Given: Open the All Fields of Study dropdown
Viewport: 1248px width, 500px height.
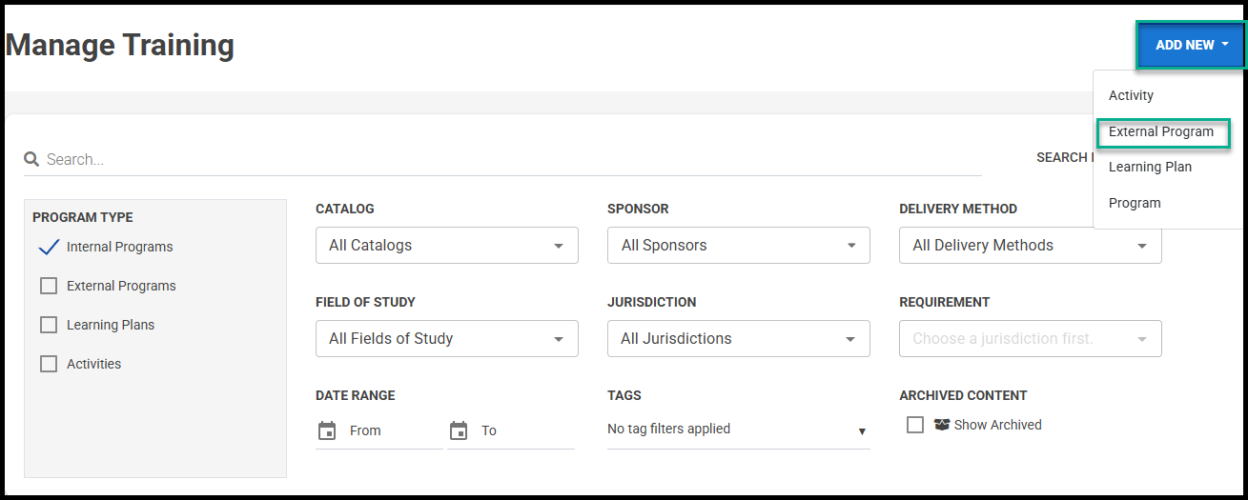Looking at the screenshot, I should pos(446,338).
